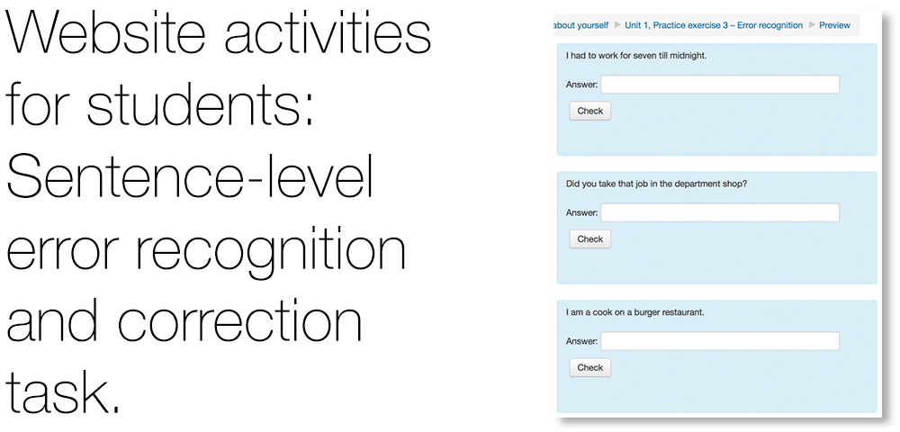Image resolution: width=900 pixels, height=432 pixels.
Task: Click the 'Answer:' label in the department shop question
Action: pyautogui.click(x=582, y=212)
